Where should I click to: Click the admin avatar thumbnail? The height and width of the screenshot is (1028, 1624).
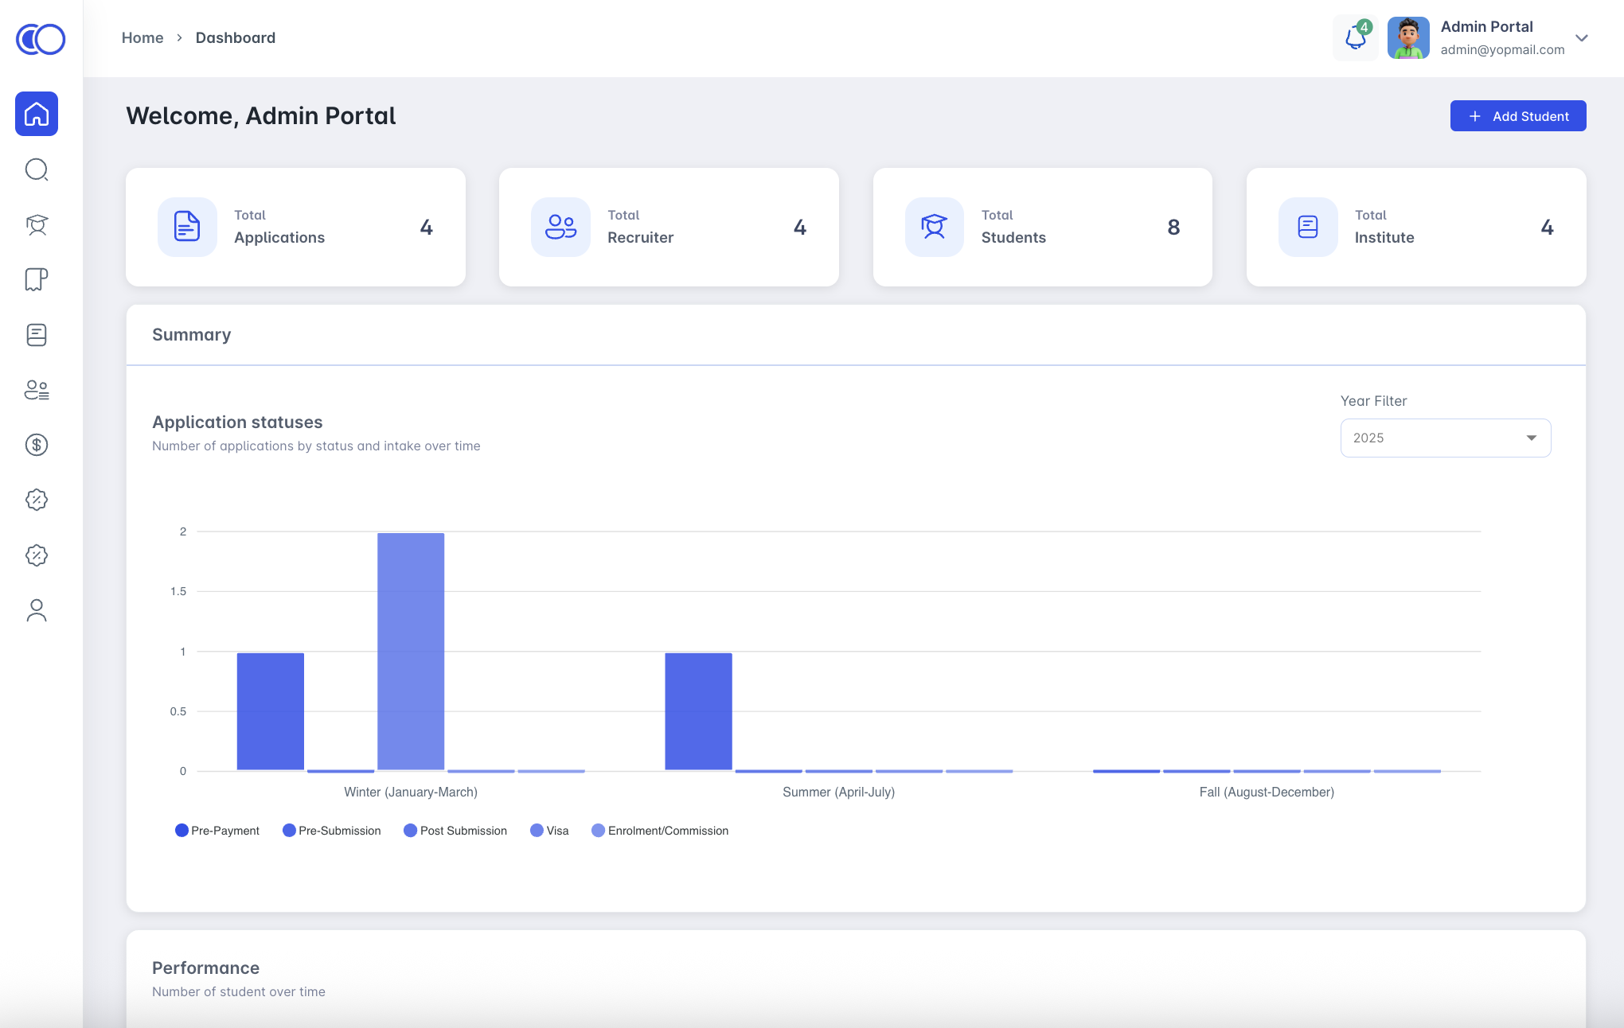pyautogui.click(x=1407, y=37)
